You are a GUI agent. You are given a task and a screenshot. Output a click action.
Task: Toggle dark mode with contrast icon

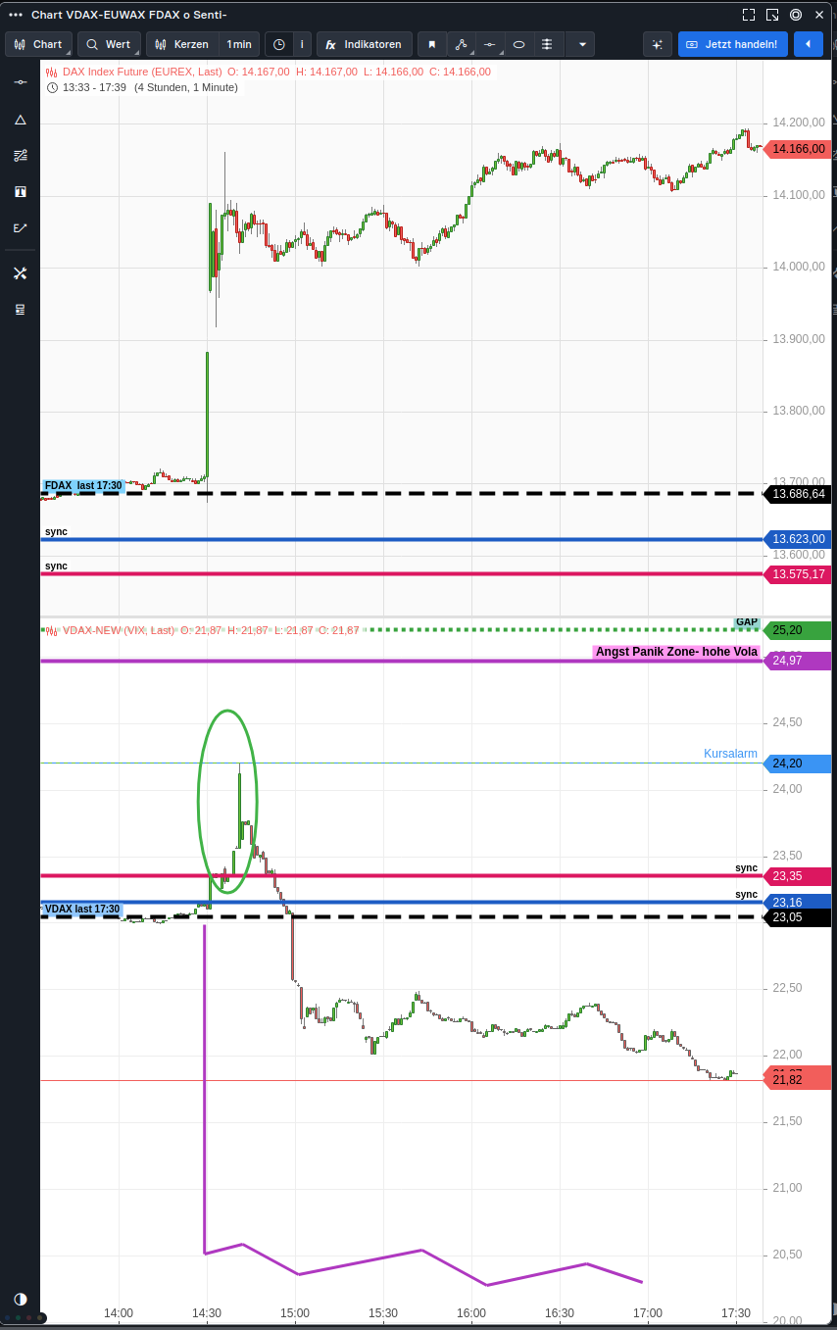20,1299
